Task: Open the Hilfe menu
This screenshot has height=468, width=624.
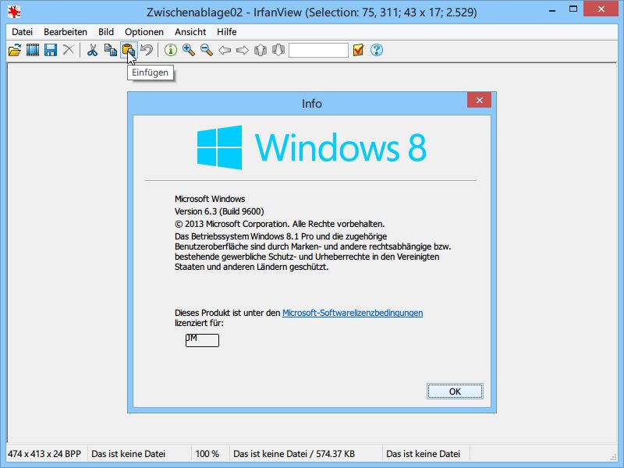Action: tap(226, 32)
